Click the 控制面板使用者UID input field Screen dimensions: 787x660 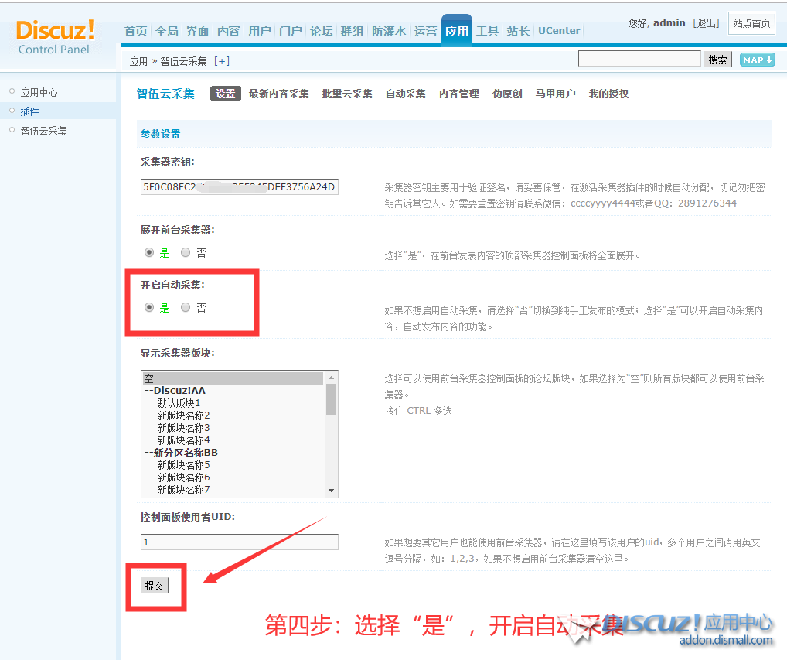pyautogui.click(x=240, y=542)
